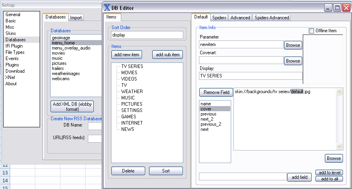This screenshot has height=189, width=352.
Task: Delete the selected item
Action: coord(128,171)
